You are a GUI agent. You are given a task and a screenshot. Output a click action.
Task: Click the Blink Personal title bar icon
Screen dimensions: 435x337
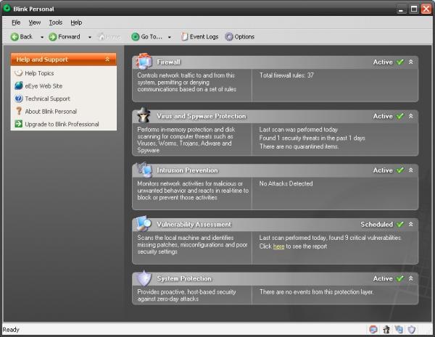coord(7,8)
